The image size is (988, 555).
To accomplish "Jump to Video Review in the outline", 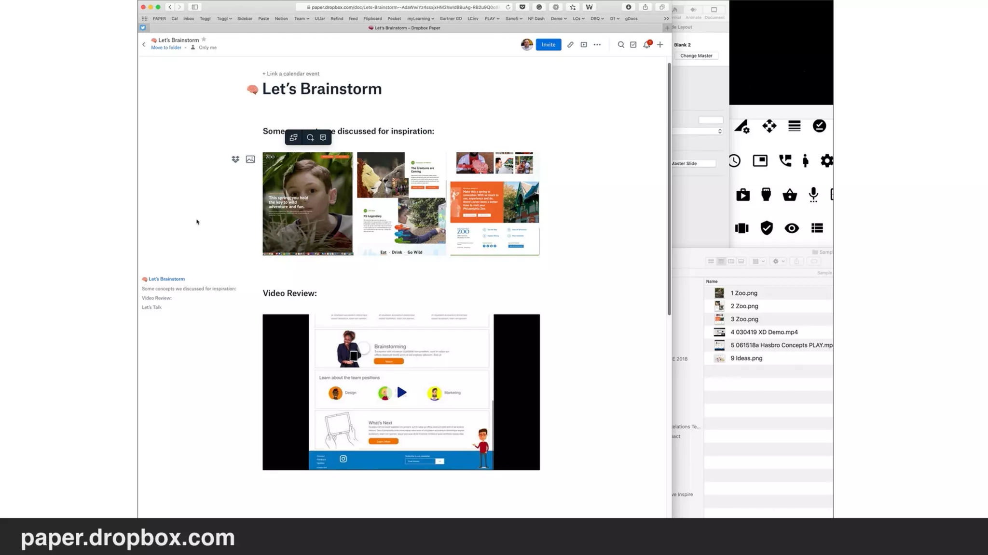I will 157,298.
